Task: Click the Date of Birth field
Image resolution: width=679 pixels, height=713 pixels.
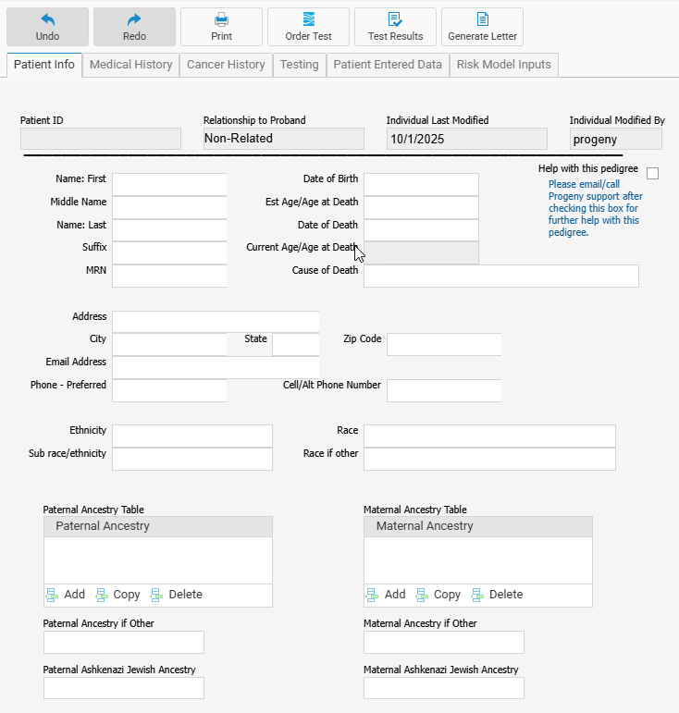Action: point(420,184)
